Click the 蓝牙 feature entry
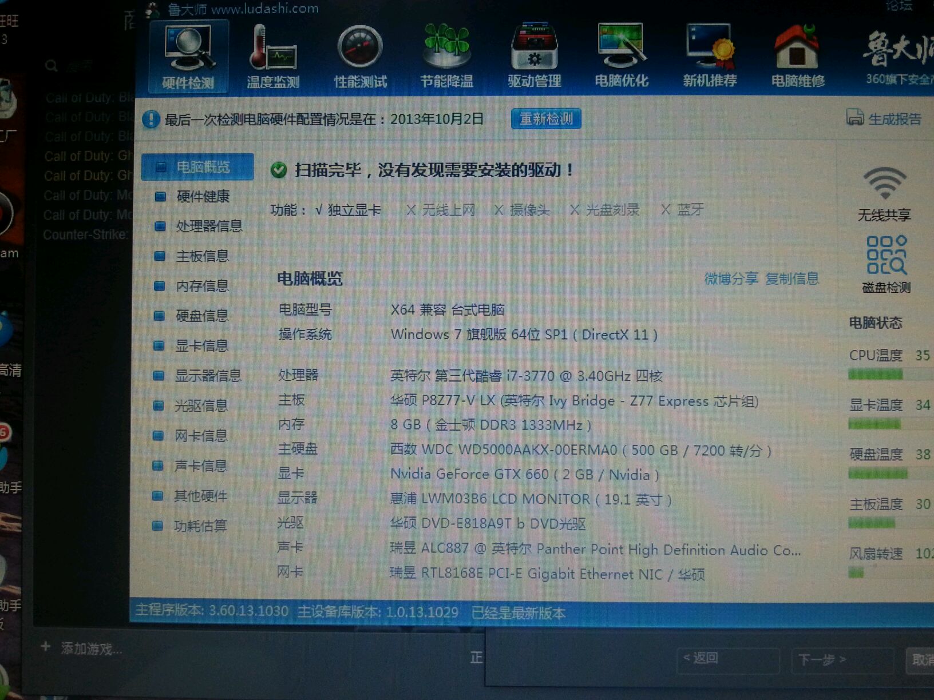Viewport: 934px width, 700px height. click(x=682, y=210)
